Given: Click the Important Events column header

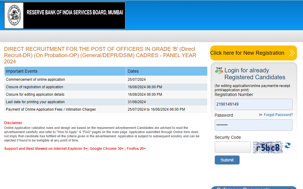Looking at the screenshot, I should [x=65, y=71].
